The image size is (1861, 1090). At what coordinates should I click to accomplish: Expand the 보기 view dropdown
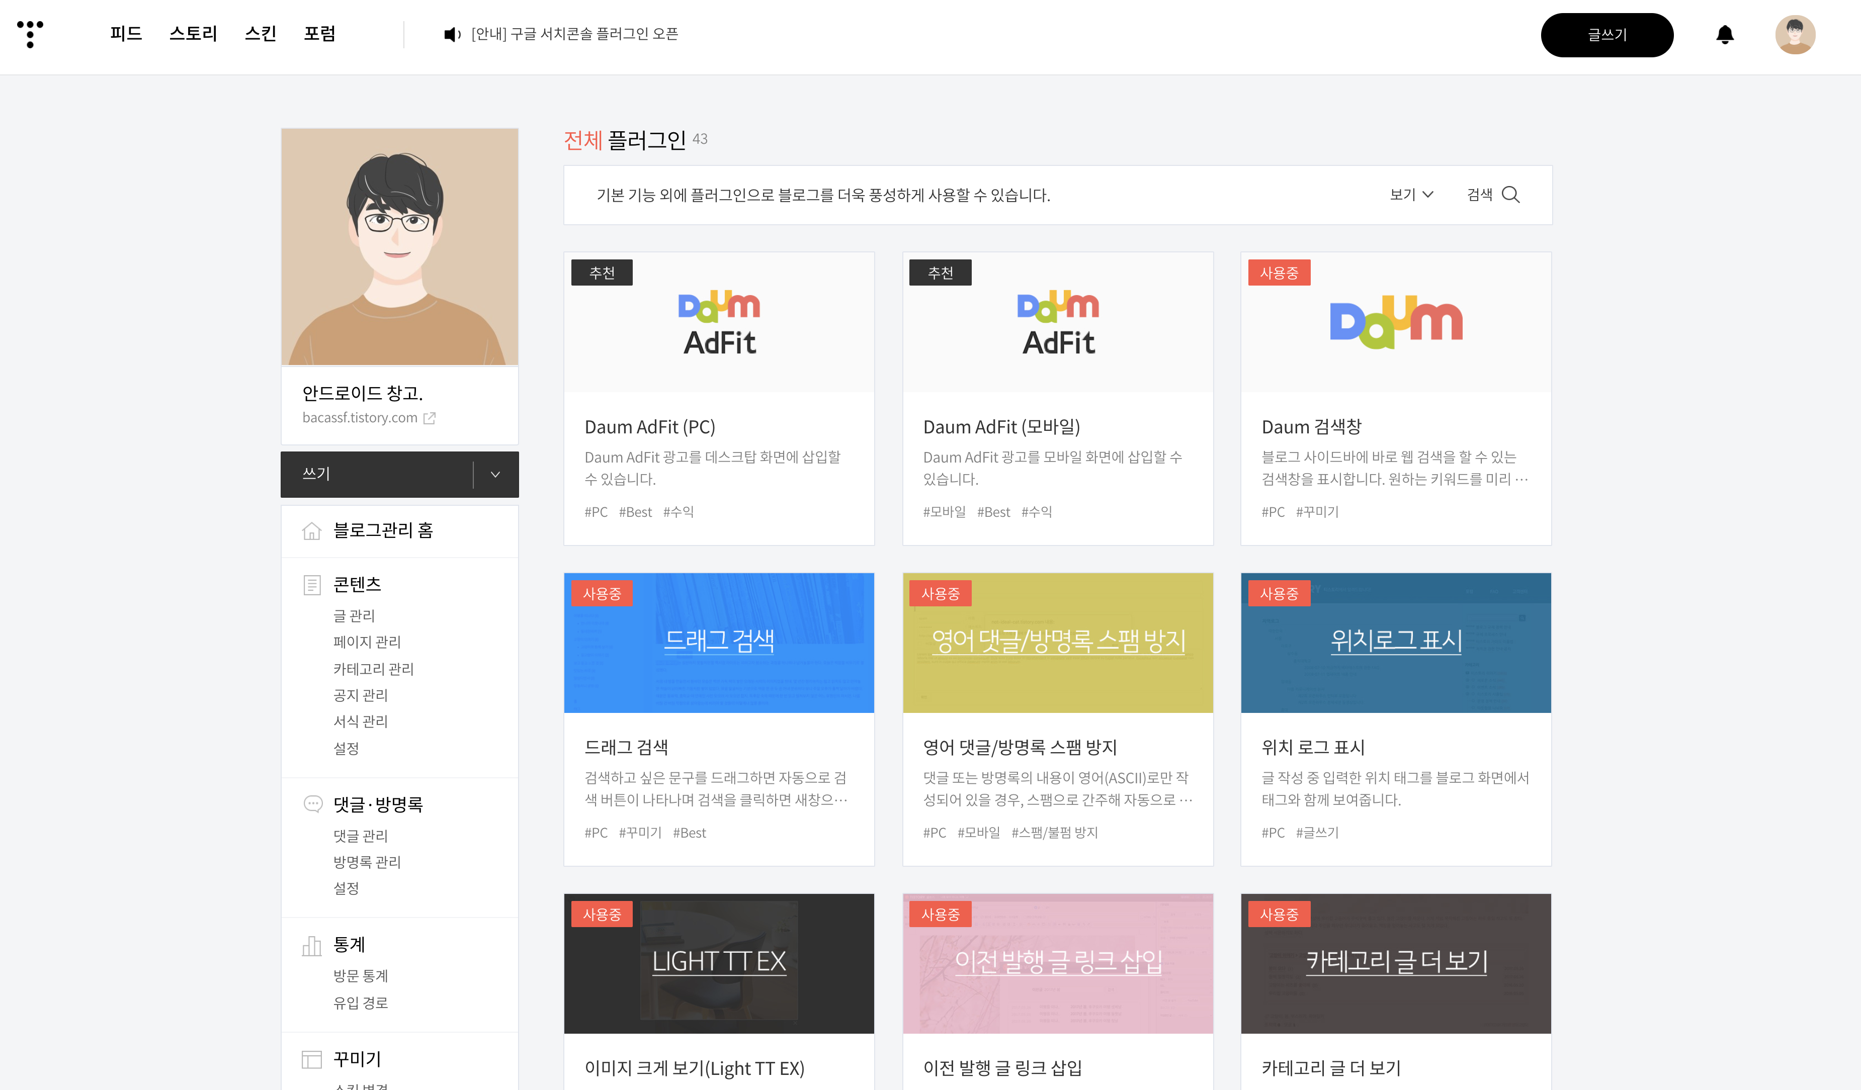(1410, 195)
